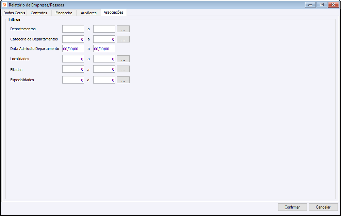Click the Filiadas start field
This screenshot has height=216, width=341.
73,69
